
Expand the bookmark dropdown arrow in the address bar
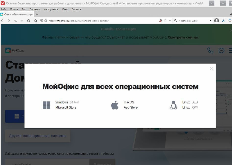(x=170, y=21)
